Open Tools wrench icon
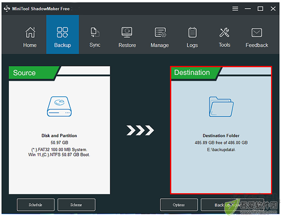Image resolution: width=281 pixels, height=216 pixels. (x=224, y=32)
